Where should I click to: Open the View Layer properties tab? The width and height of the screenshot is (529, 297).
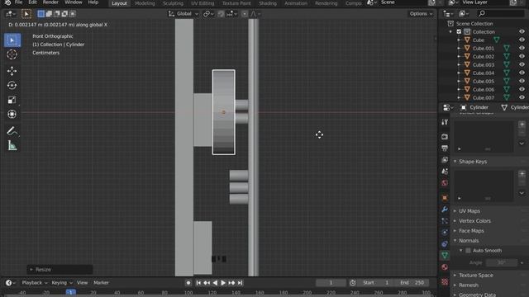click(445, 160)
